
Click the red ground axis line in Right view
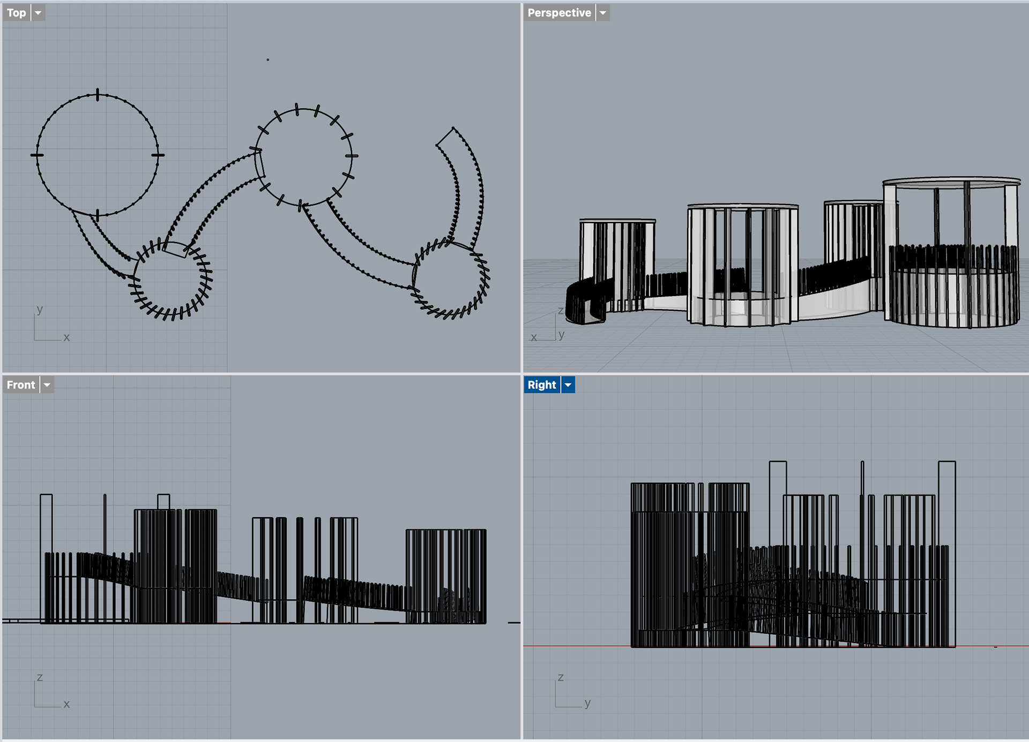click(x=579, y=646)
